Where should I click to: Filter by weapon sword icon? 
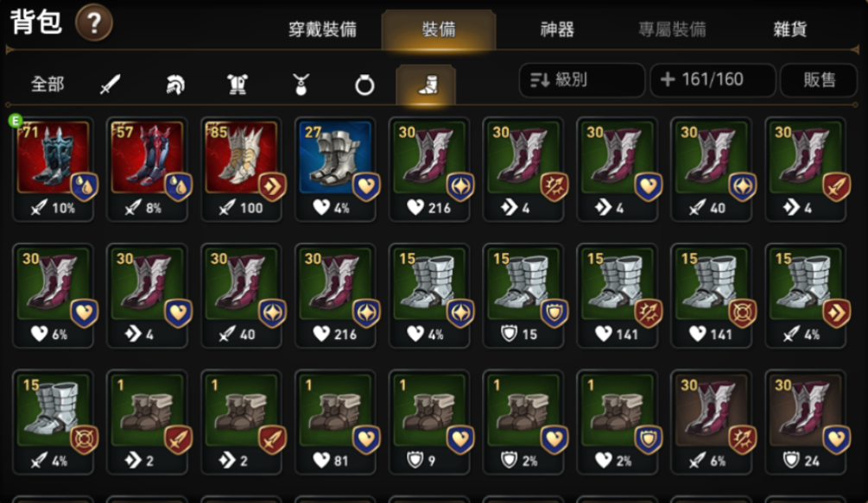pos(111,85)
